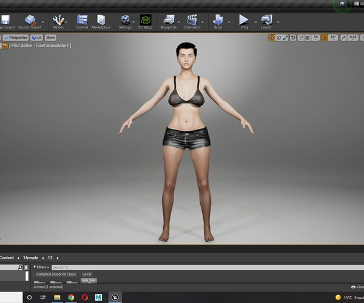Select the rotate gizmo tool in viewport

pyautogui.click(x=278, y=38)
